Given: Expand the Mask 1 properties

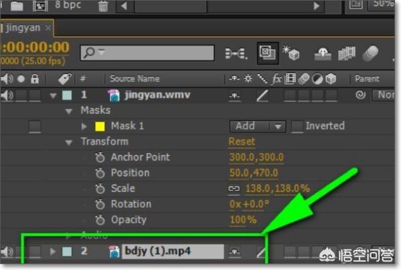Looking at the screenshot, I should point(84,126).
